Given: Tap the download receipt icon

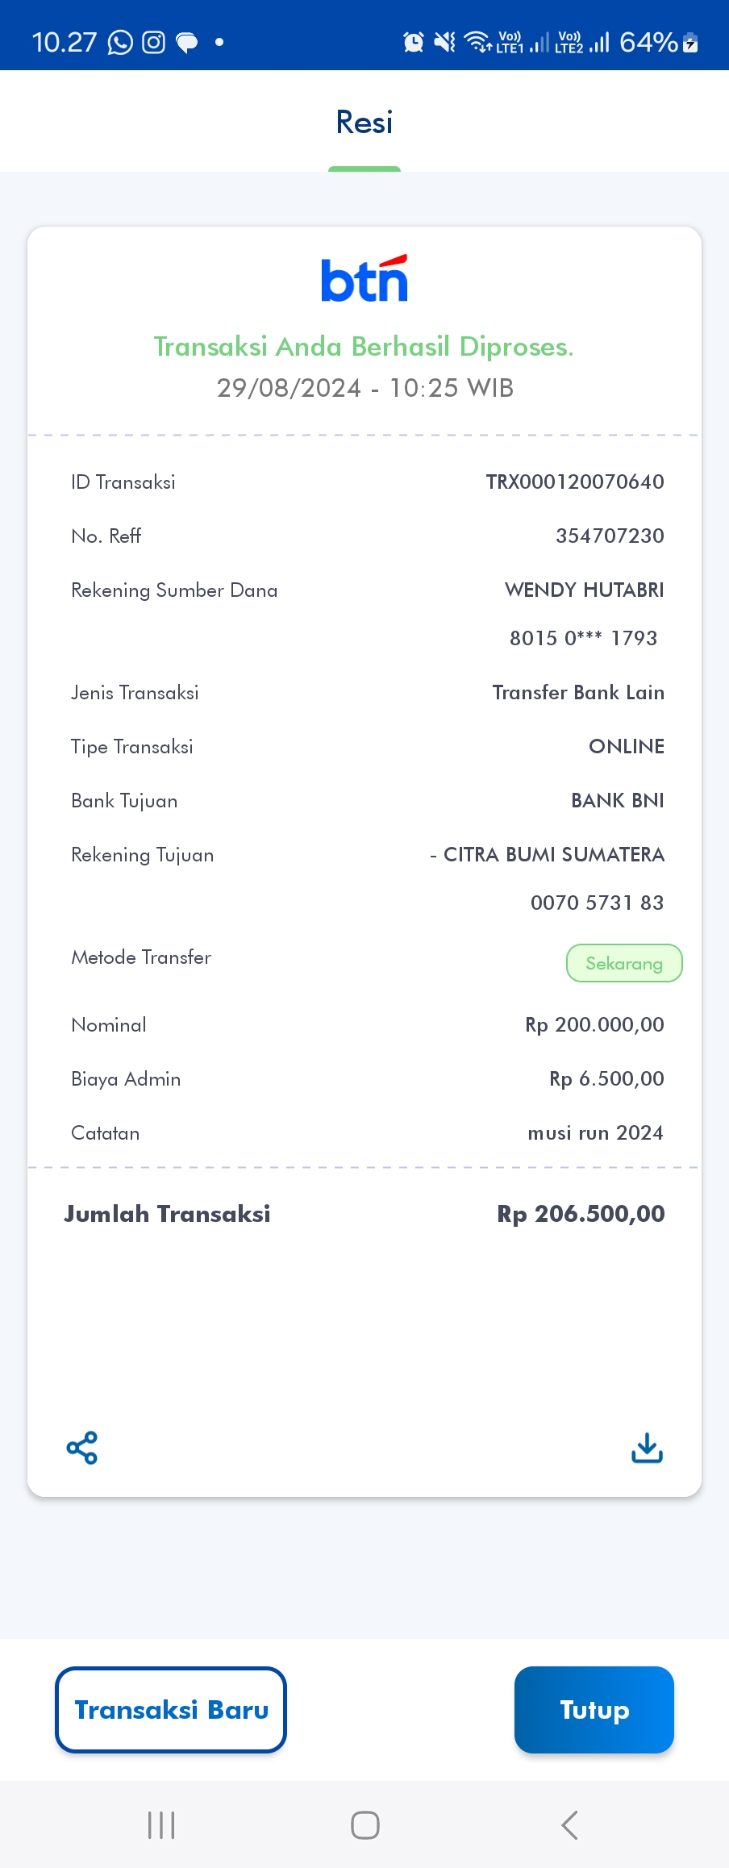Looking at the screenshot, I should (647, 1448).
